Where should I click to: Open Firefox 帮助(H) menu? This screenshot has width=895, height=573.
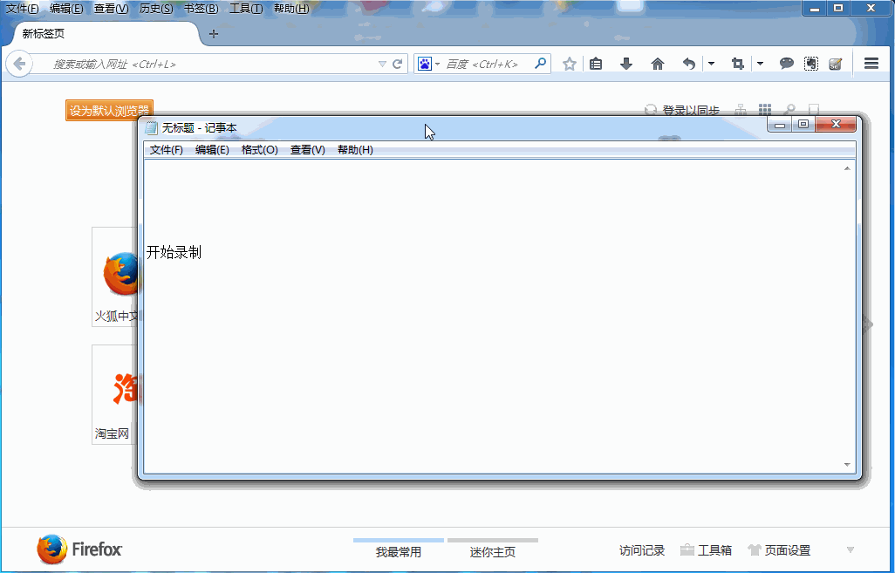(291, 9)
